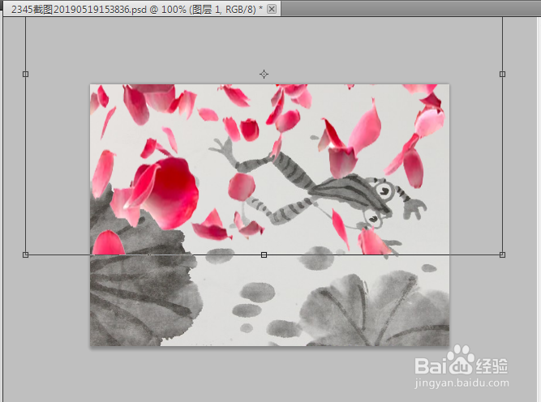The image size is (541, 402).
Task: Click the right-middle transform handle
Action: tap(502, 74)
